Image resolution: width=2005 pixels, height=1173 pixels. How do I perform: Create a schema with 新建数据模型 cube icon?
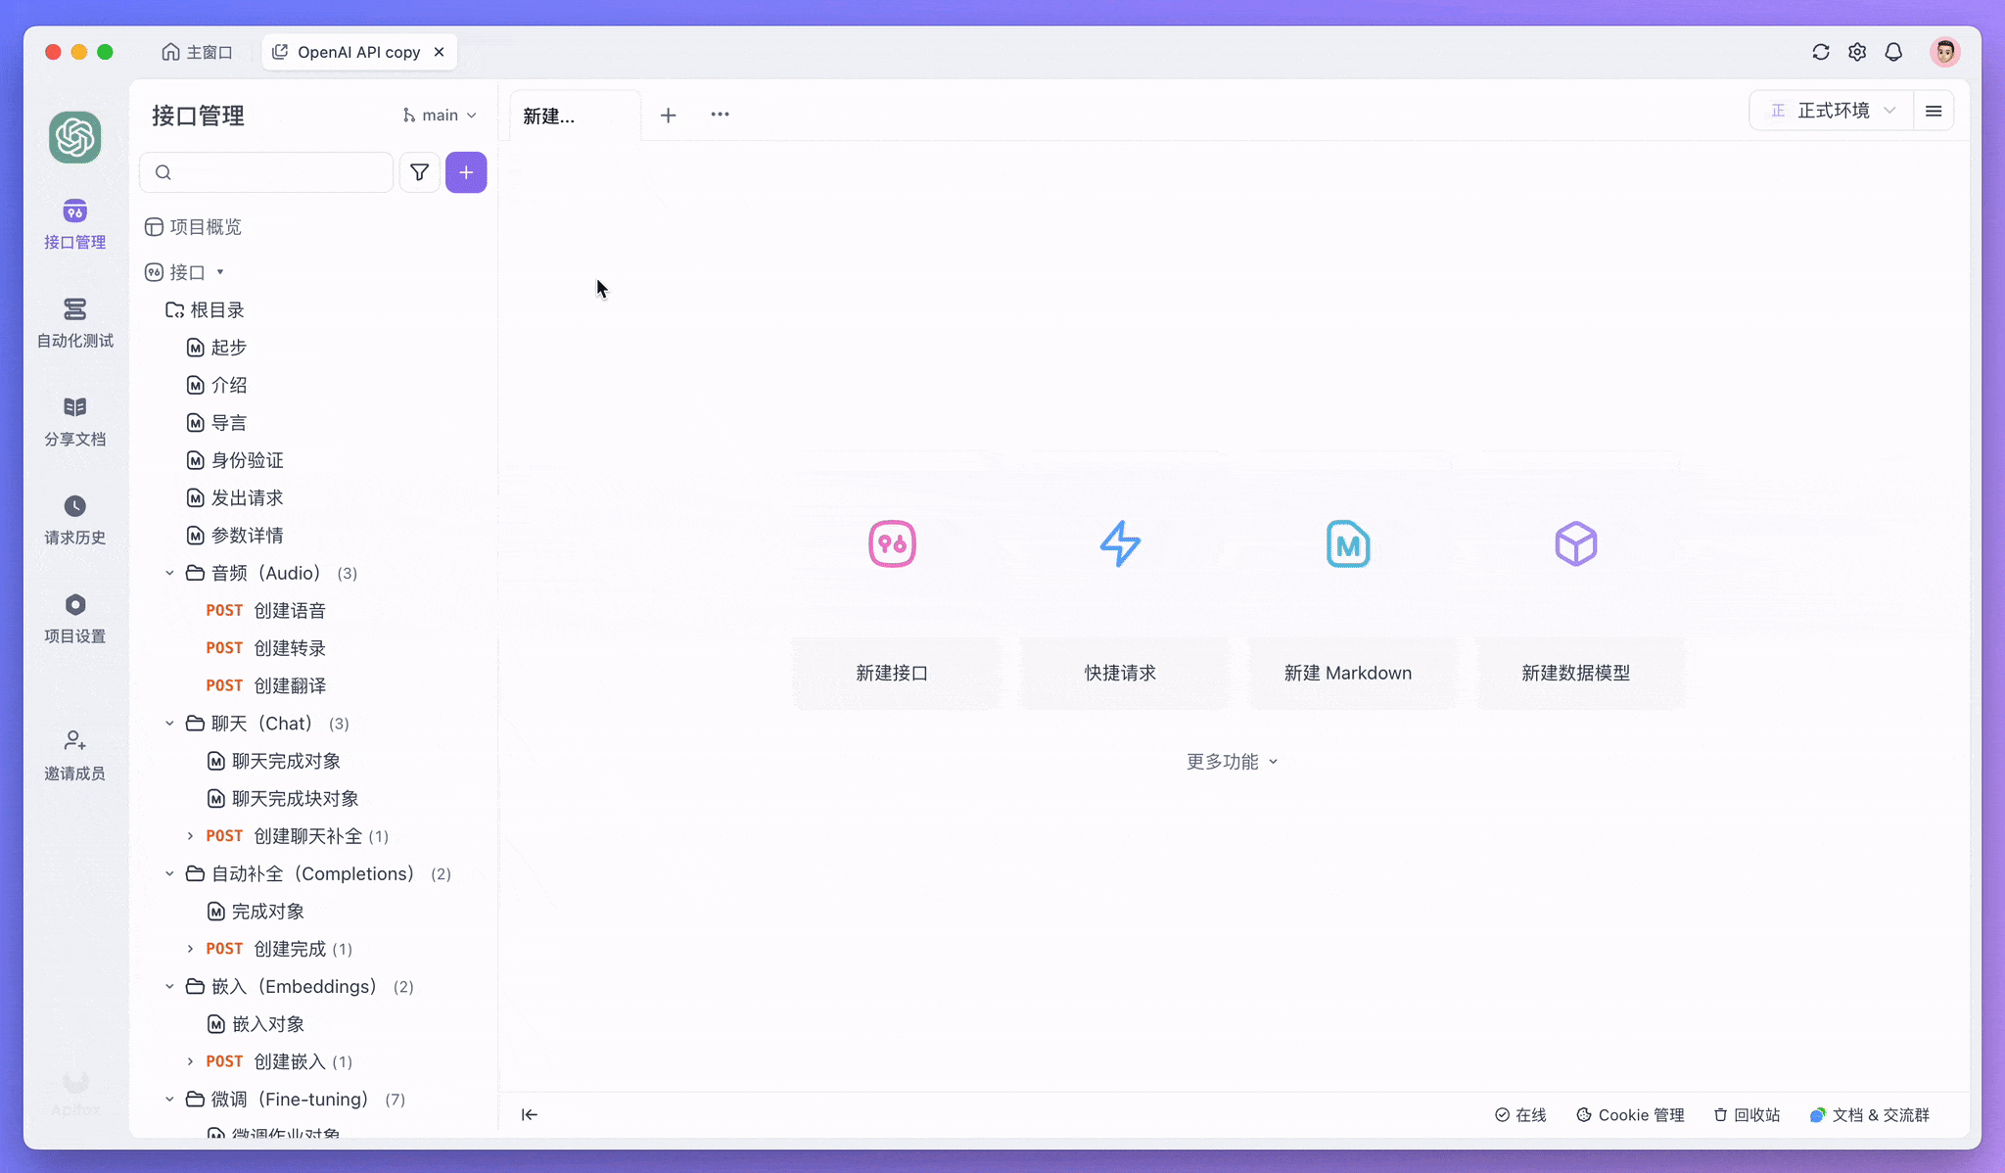pyautogui.click(x=1575, y=543)
